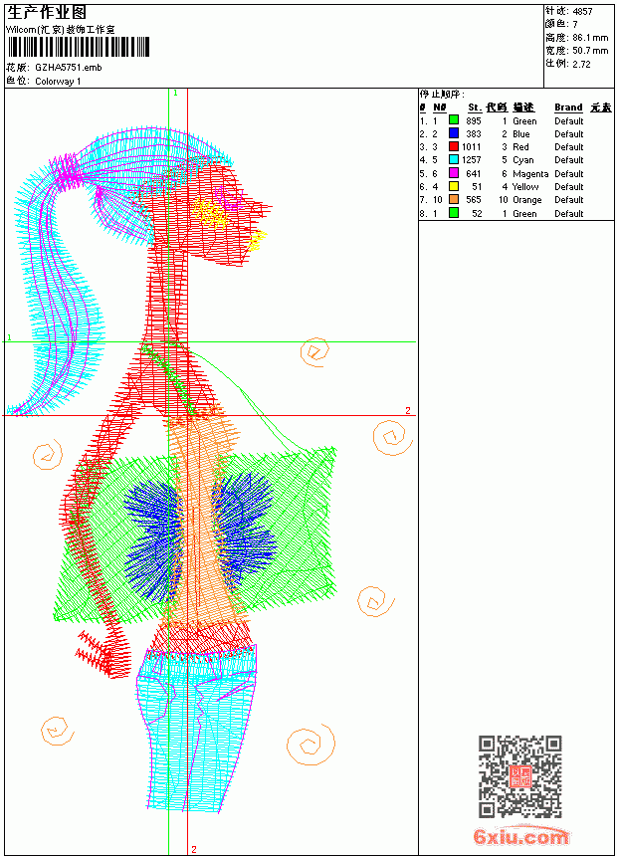Click the GZHA5751.emb file name

pos(69,68)
